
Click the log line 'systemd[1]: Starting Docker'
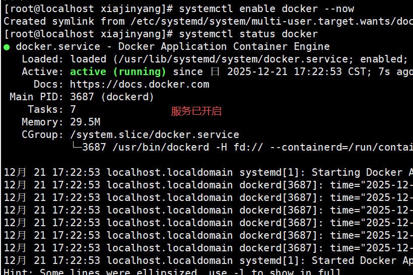tap(208, 173)
